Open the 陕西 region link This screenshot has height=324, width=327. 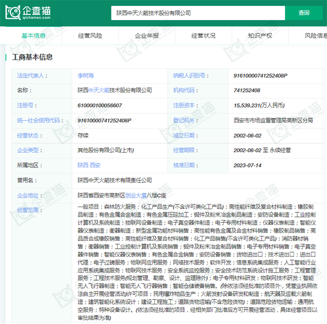click(x=83, y=165)
